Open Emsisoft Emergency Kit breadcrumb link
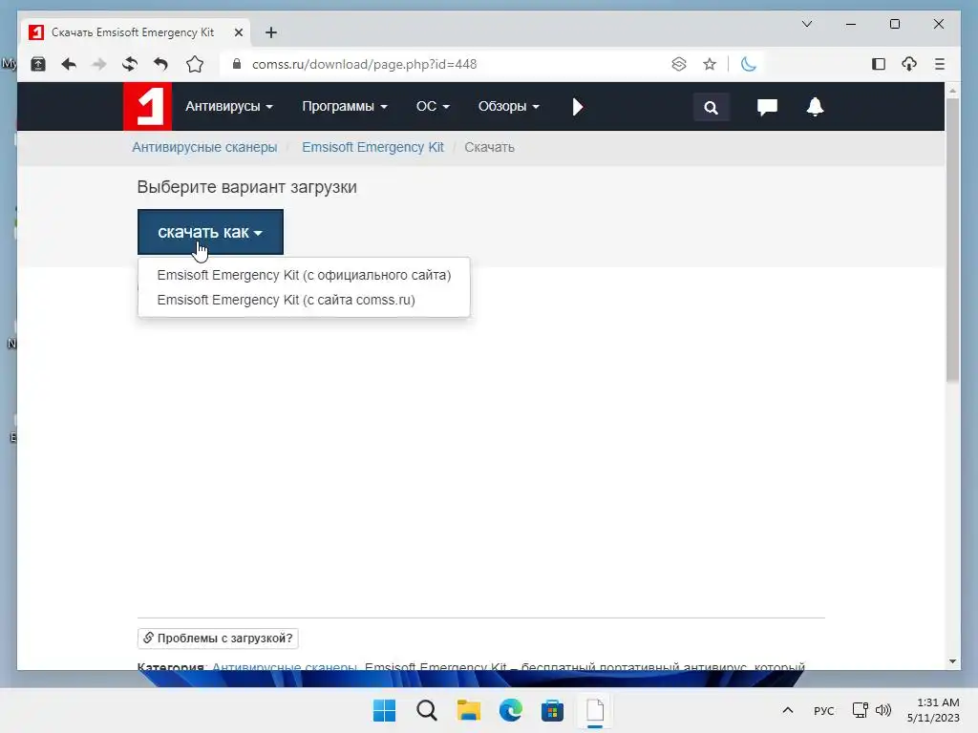 pos(372,147)
